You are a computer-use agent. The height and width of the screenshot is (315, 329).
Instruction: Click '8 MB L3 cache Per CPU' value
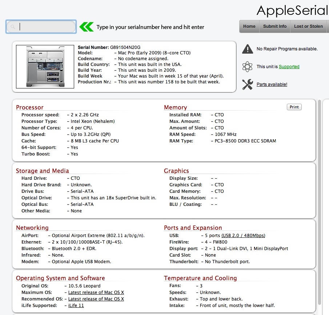point(95,141)
